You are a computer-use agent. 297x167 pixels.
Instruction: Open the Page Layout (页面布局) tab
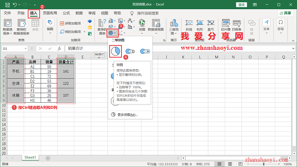50,13
